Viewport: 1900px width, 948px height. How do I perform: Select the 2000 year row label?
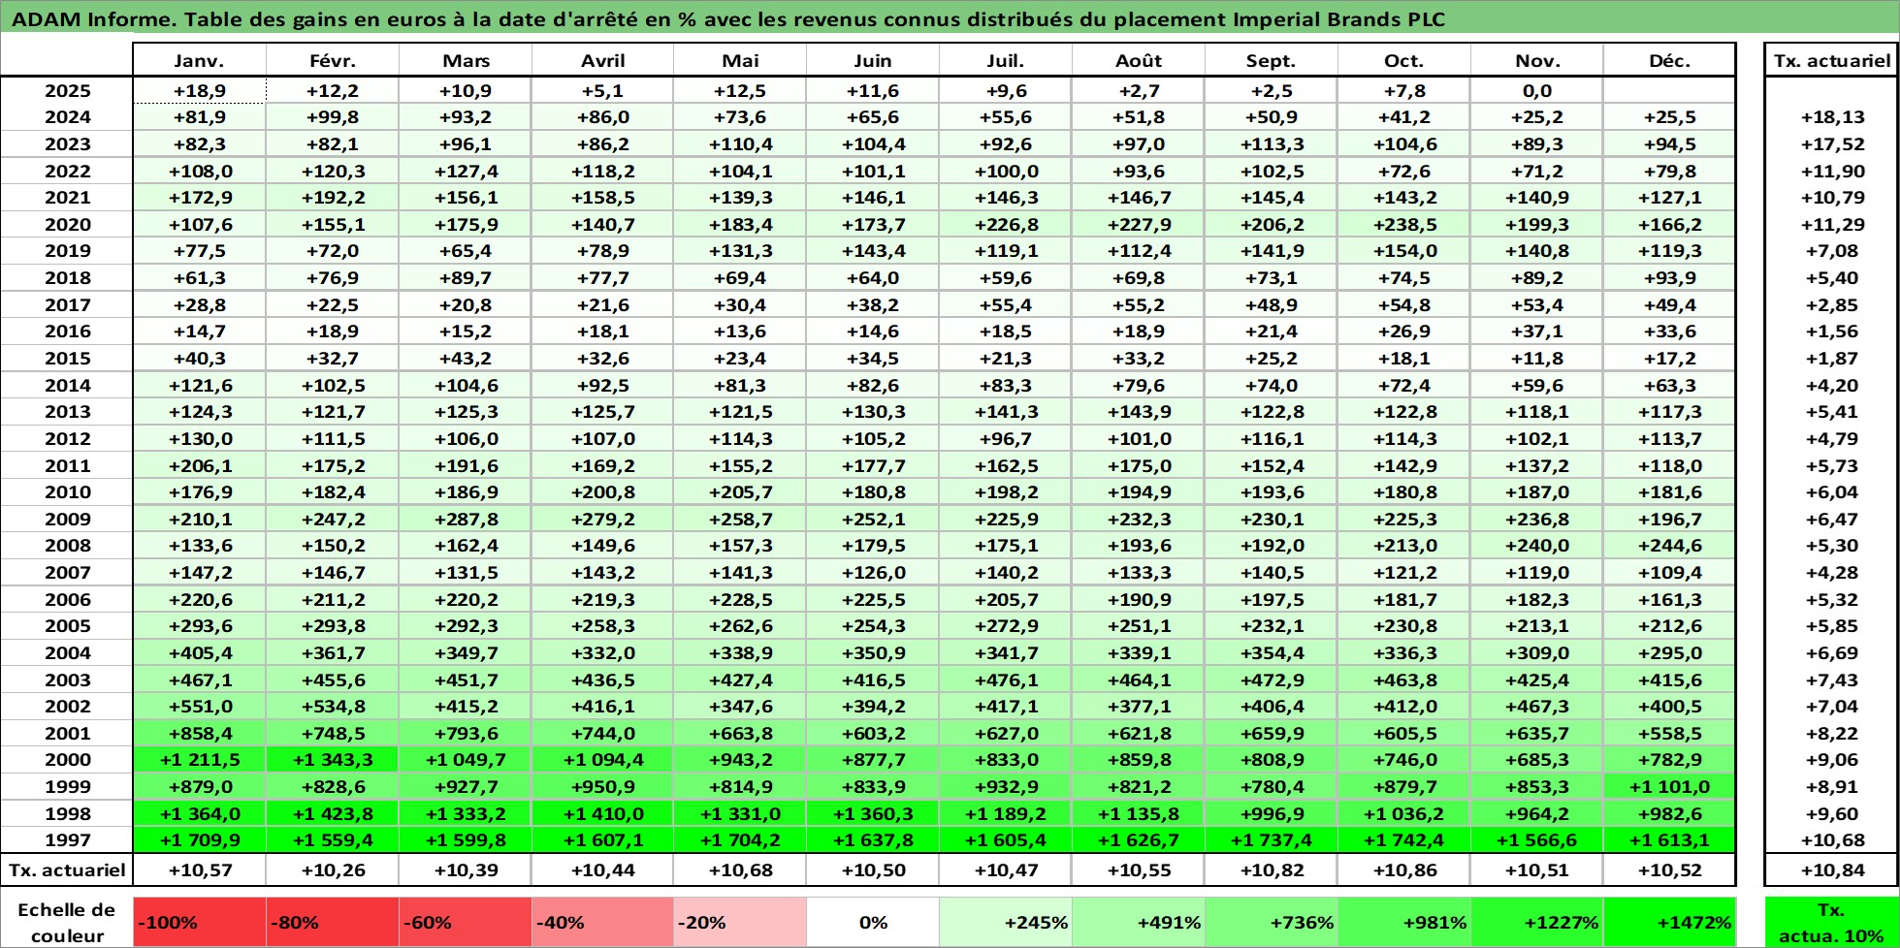click(x=67, y=760)
